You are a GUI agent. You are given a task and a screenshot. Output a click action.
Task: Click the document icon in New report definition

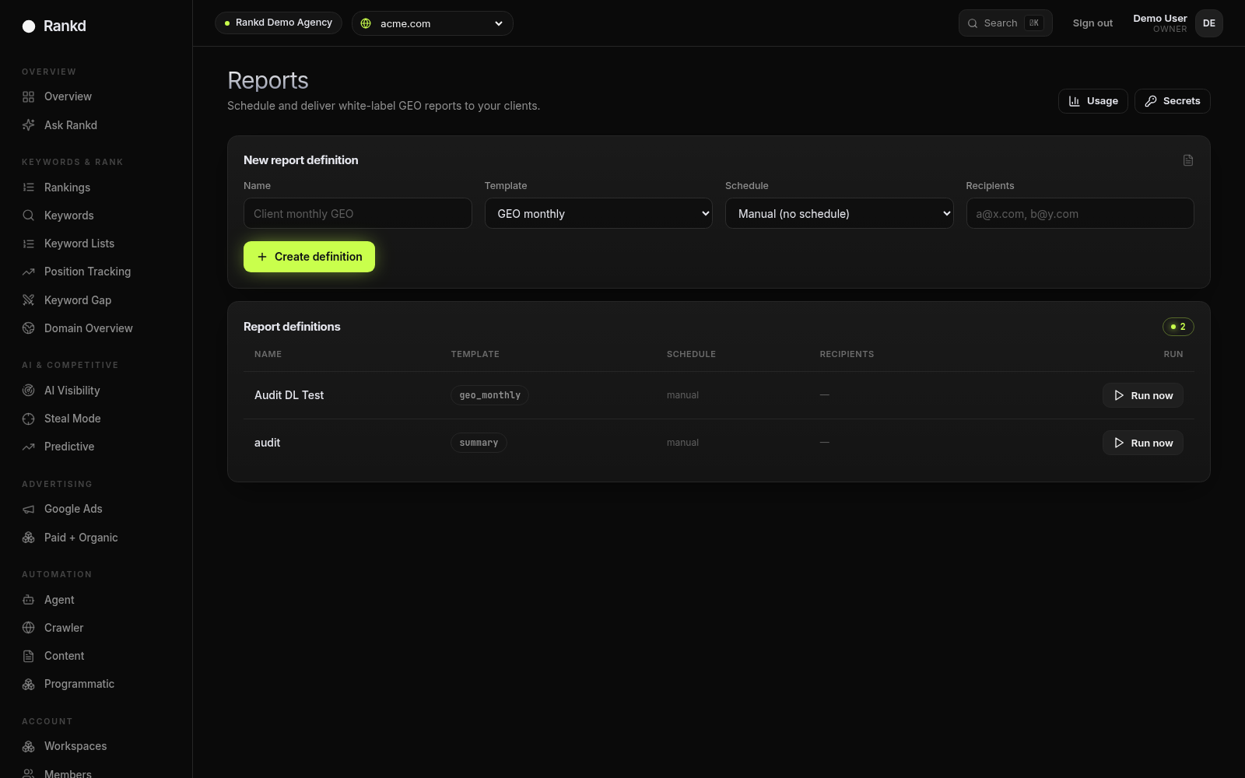[1188, 160]
